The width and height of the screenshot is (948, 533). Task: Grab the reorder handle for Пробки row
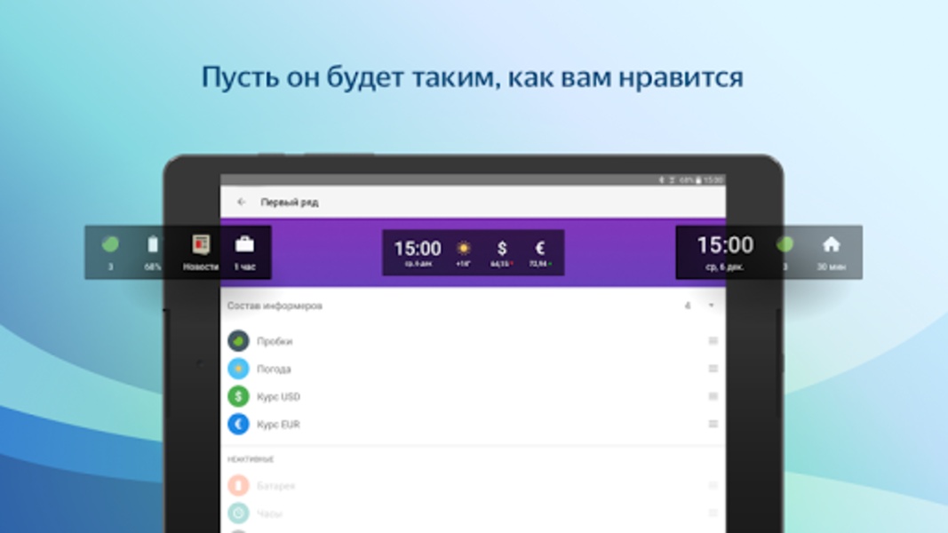pos(713,341)
